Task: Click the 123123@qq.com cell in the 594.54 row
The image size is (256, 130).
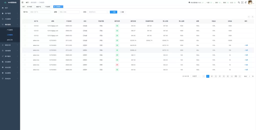Action: (x=53, y=26)
